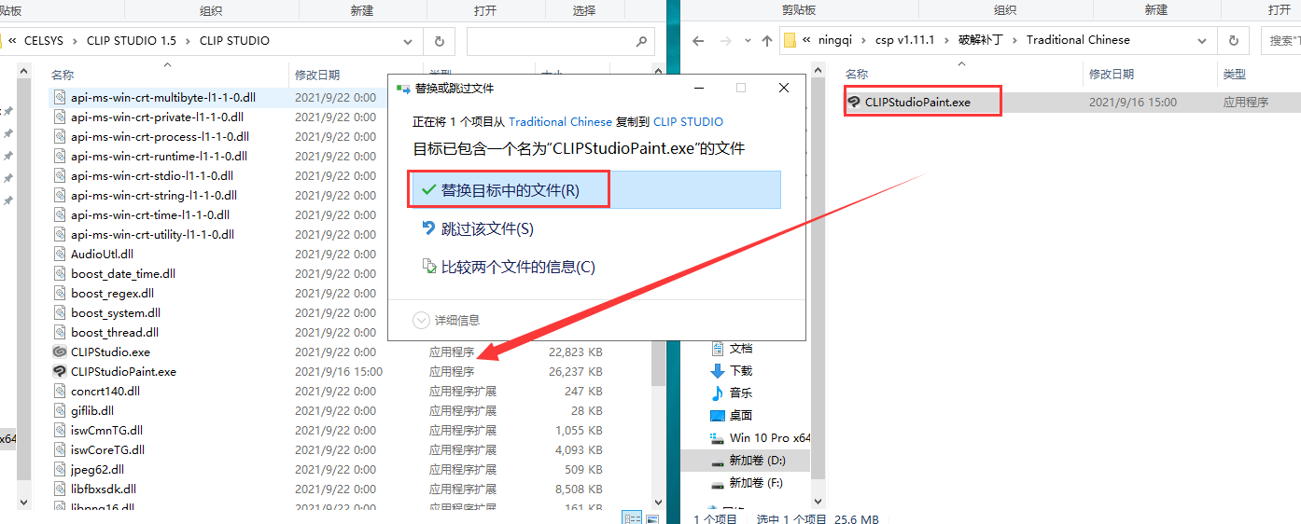Click CLIPStudioPaint.exe icon in left window
Image resolution: width=1301 pixels, height=524 pixels.
(60, 371)
